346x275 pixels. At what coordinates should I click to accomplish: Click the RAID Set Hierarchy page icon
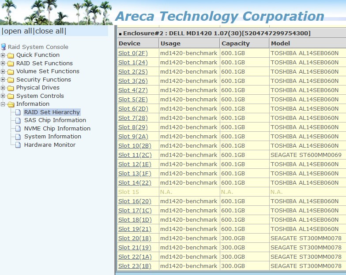tap(19, 112)
